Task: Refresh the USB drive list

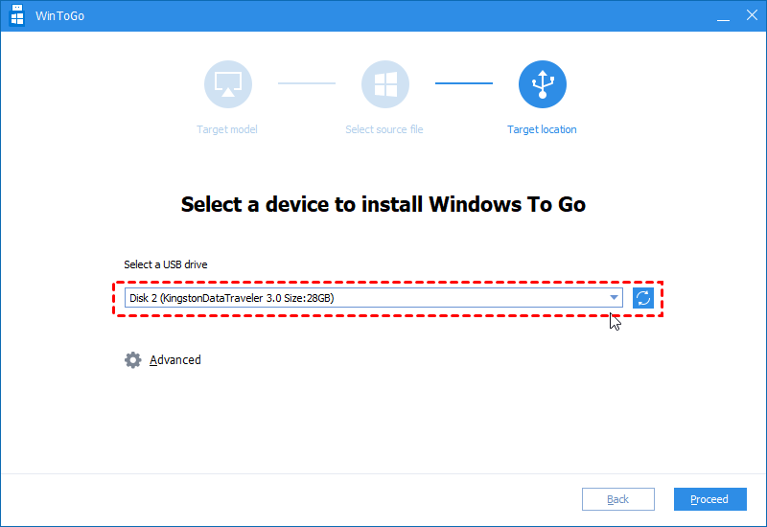Action: click(x=643, y=298)
